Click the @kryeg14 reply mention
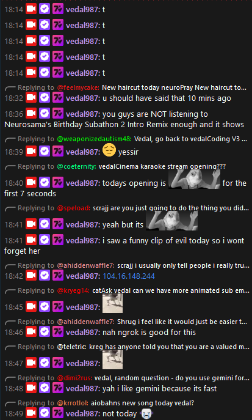 pyautogui.click(x=73, y=290)
